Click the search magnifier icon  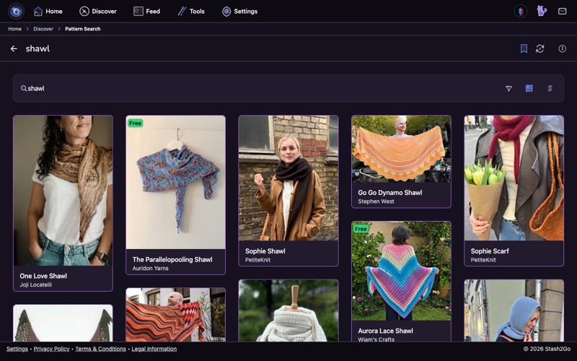24,88
